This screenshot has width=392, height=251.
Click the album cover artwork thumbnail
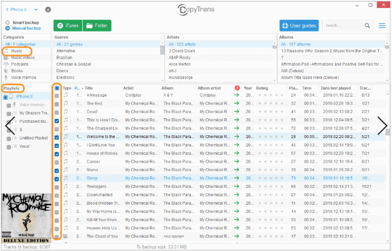(26, 218)
